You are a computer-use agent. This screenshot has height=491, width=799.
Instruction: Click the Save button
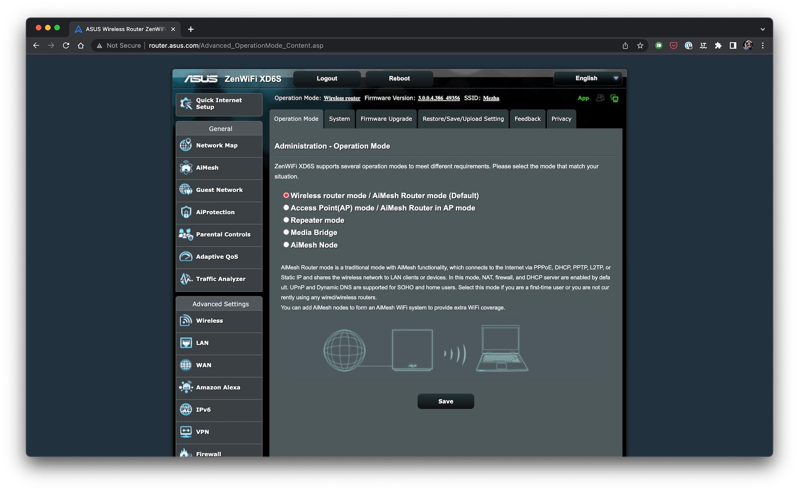click(445, 401)
